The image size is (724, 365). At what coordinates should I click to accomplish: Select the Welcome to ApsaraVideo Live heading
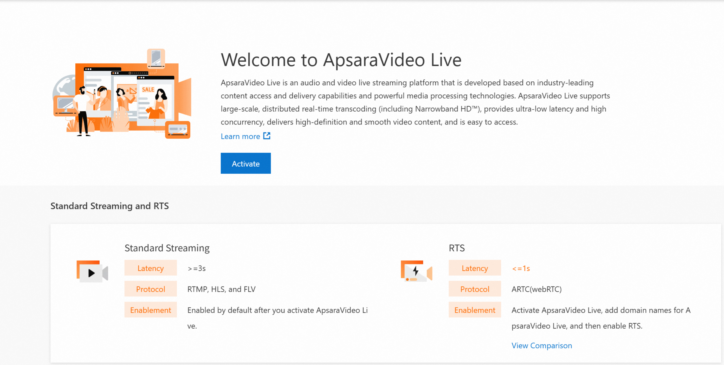click(x=341, y=60)
